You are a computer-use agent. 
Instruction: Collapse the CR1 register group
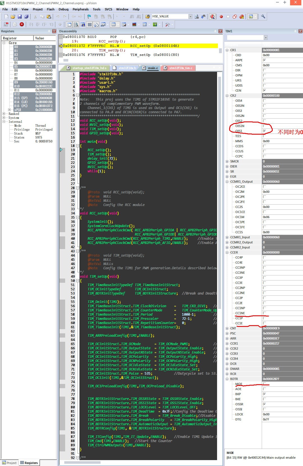point(227,50)
